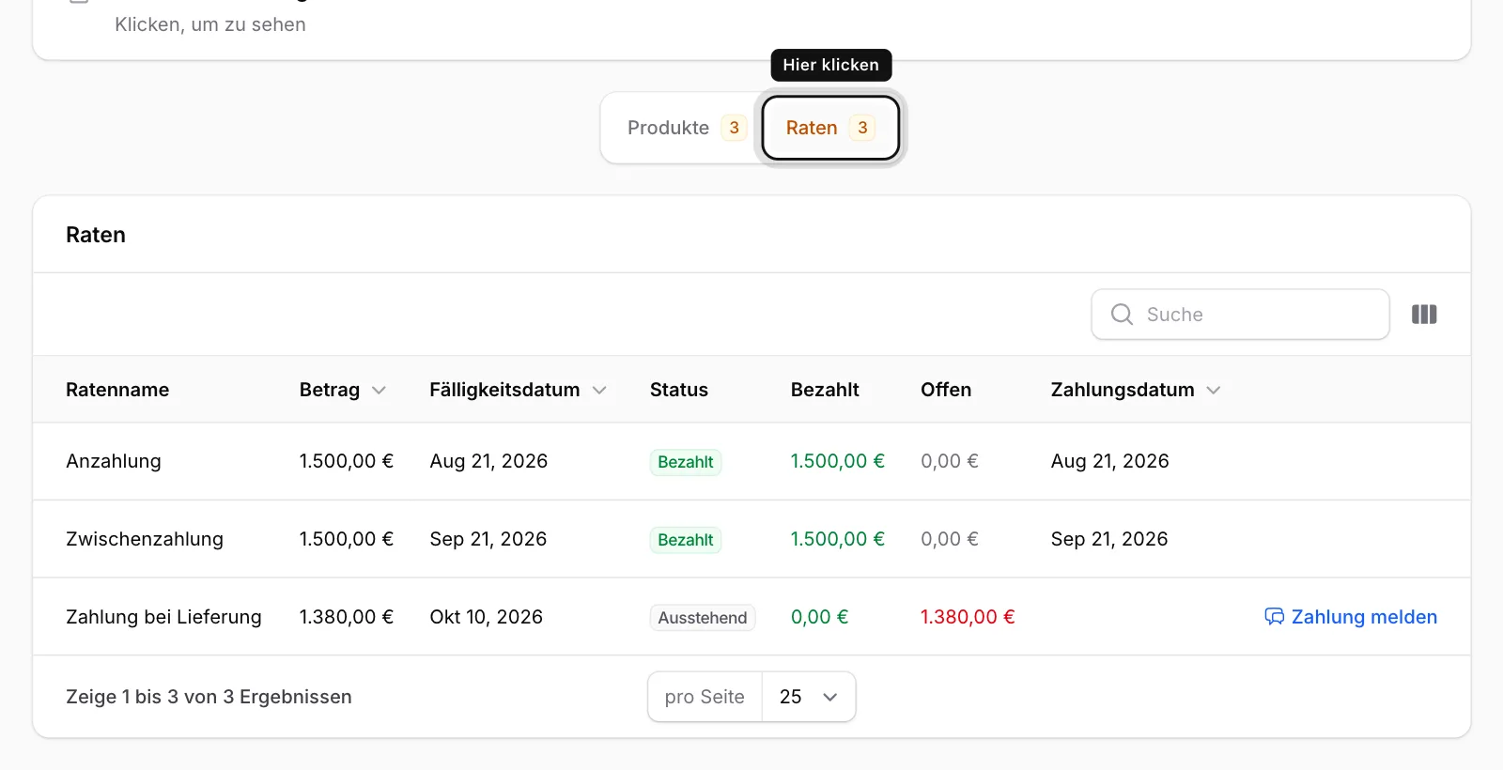Click the search magnifier icon
The width and height of the screenshot is (1503, 770).
(1122, 315)
